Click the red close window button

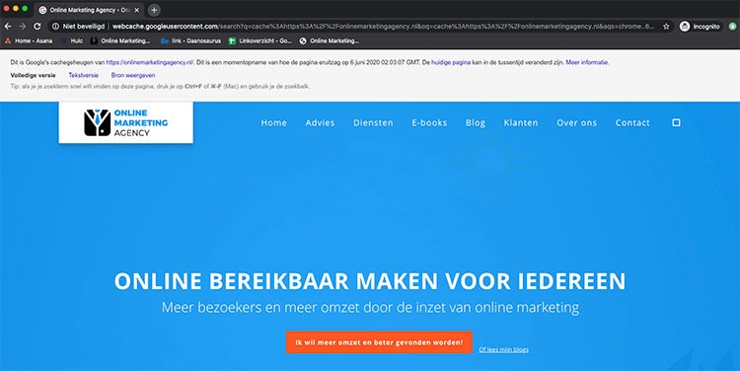coord(7,9)
